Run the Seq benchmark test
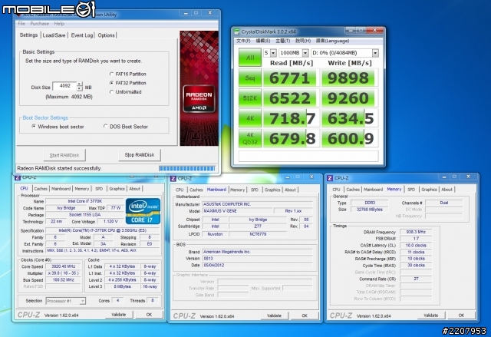Image resolution: width=491 pixels, height=337 pixels. click(250, 78)
